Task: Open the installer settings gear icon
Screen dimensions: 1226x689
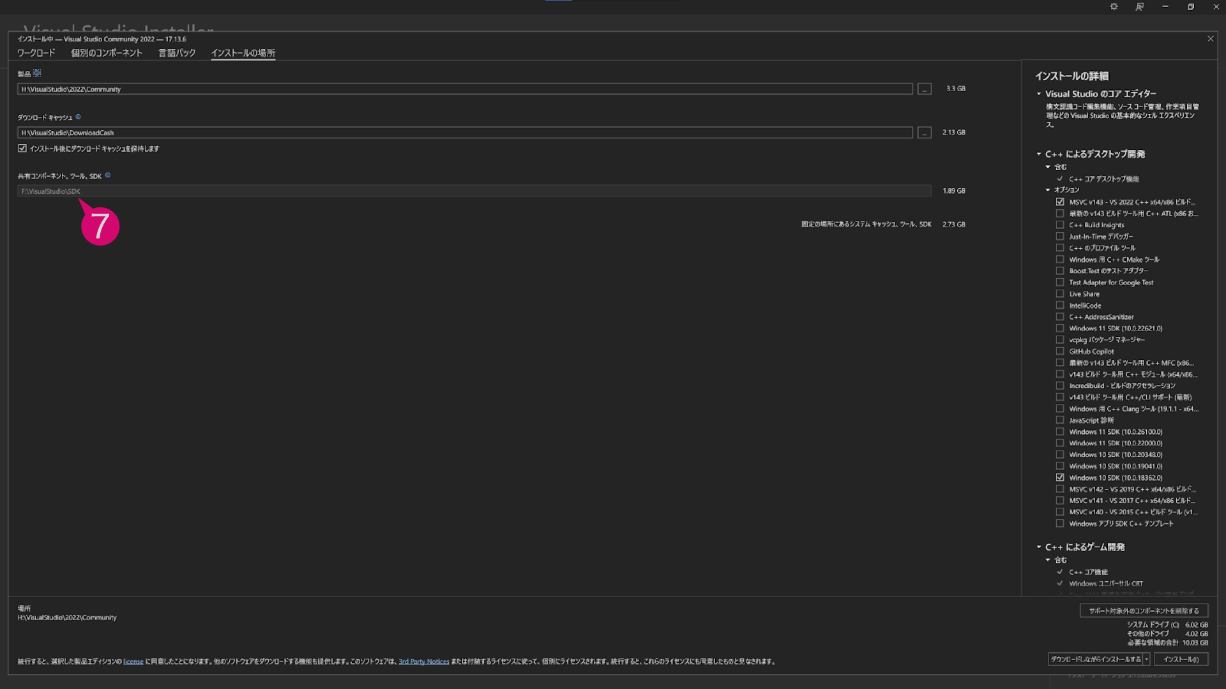Action: tap(1114, 6)
